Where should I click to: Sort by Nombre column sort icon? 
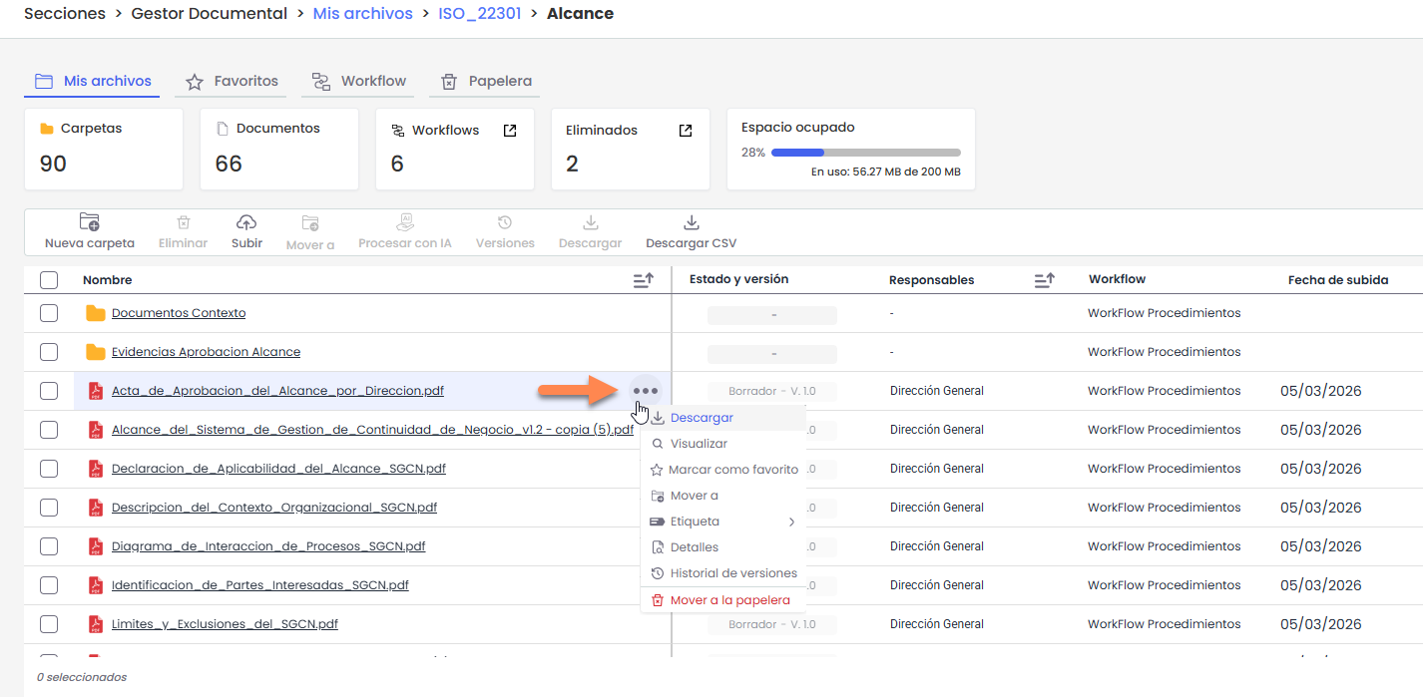point(644,280)
